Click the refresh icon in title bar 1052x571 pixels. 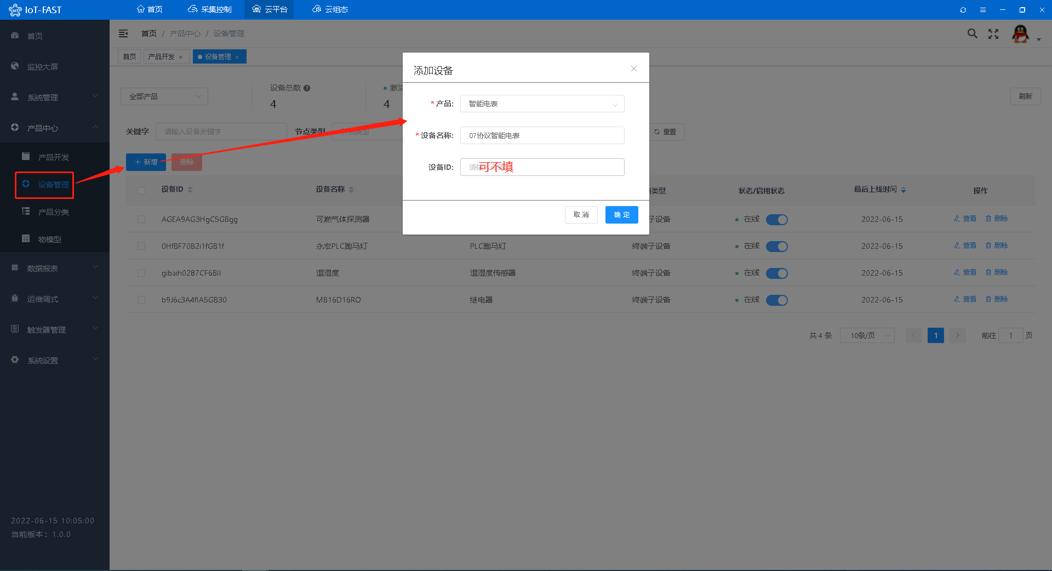963,10
